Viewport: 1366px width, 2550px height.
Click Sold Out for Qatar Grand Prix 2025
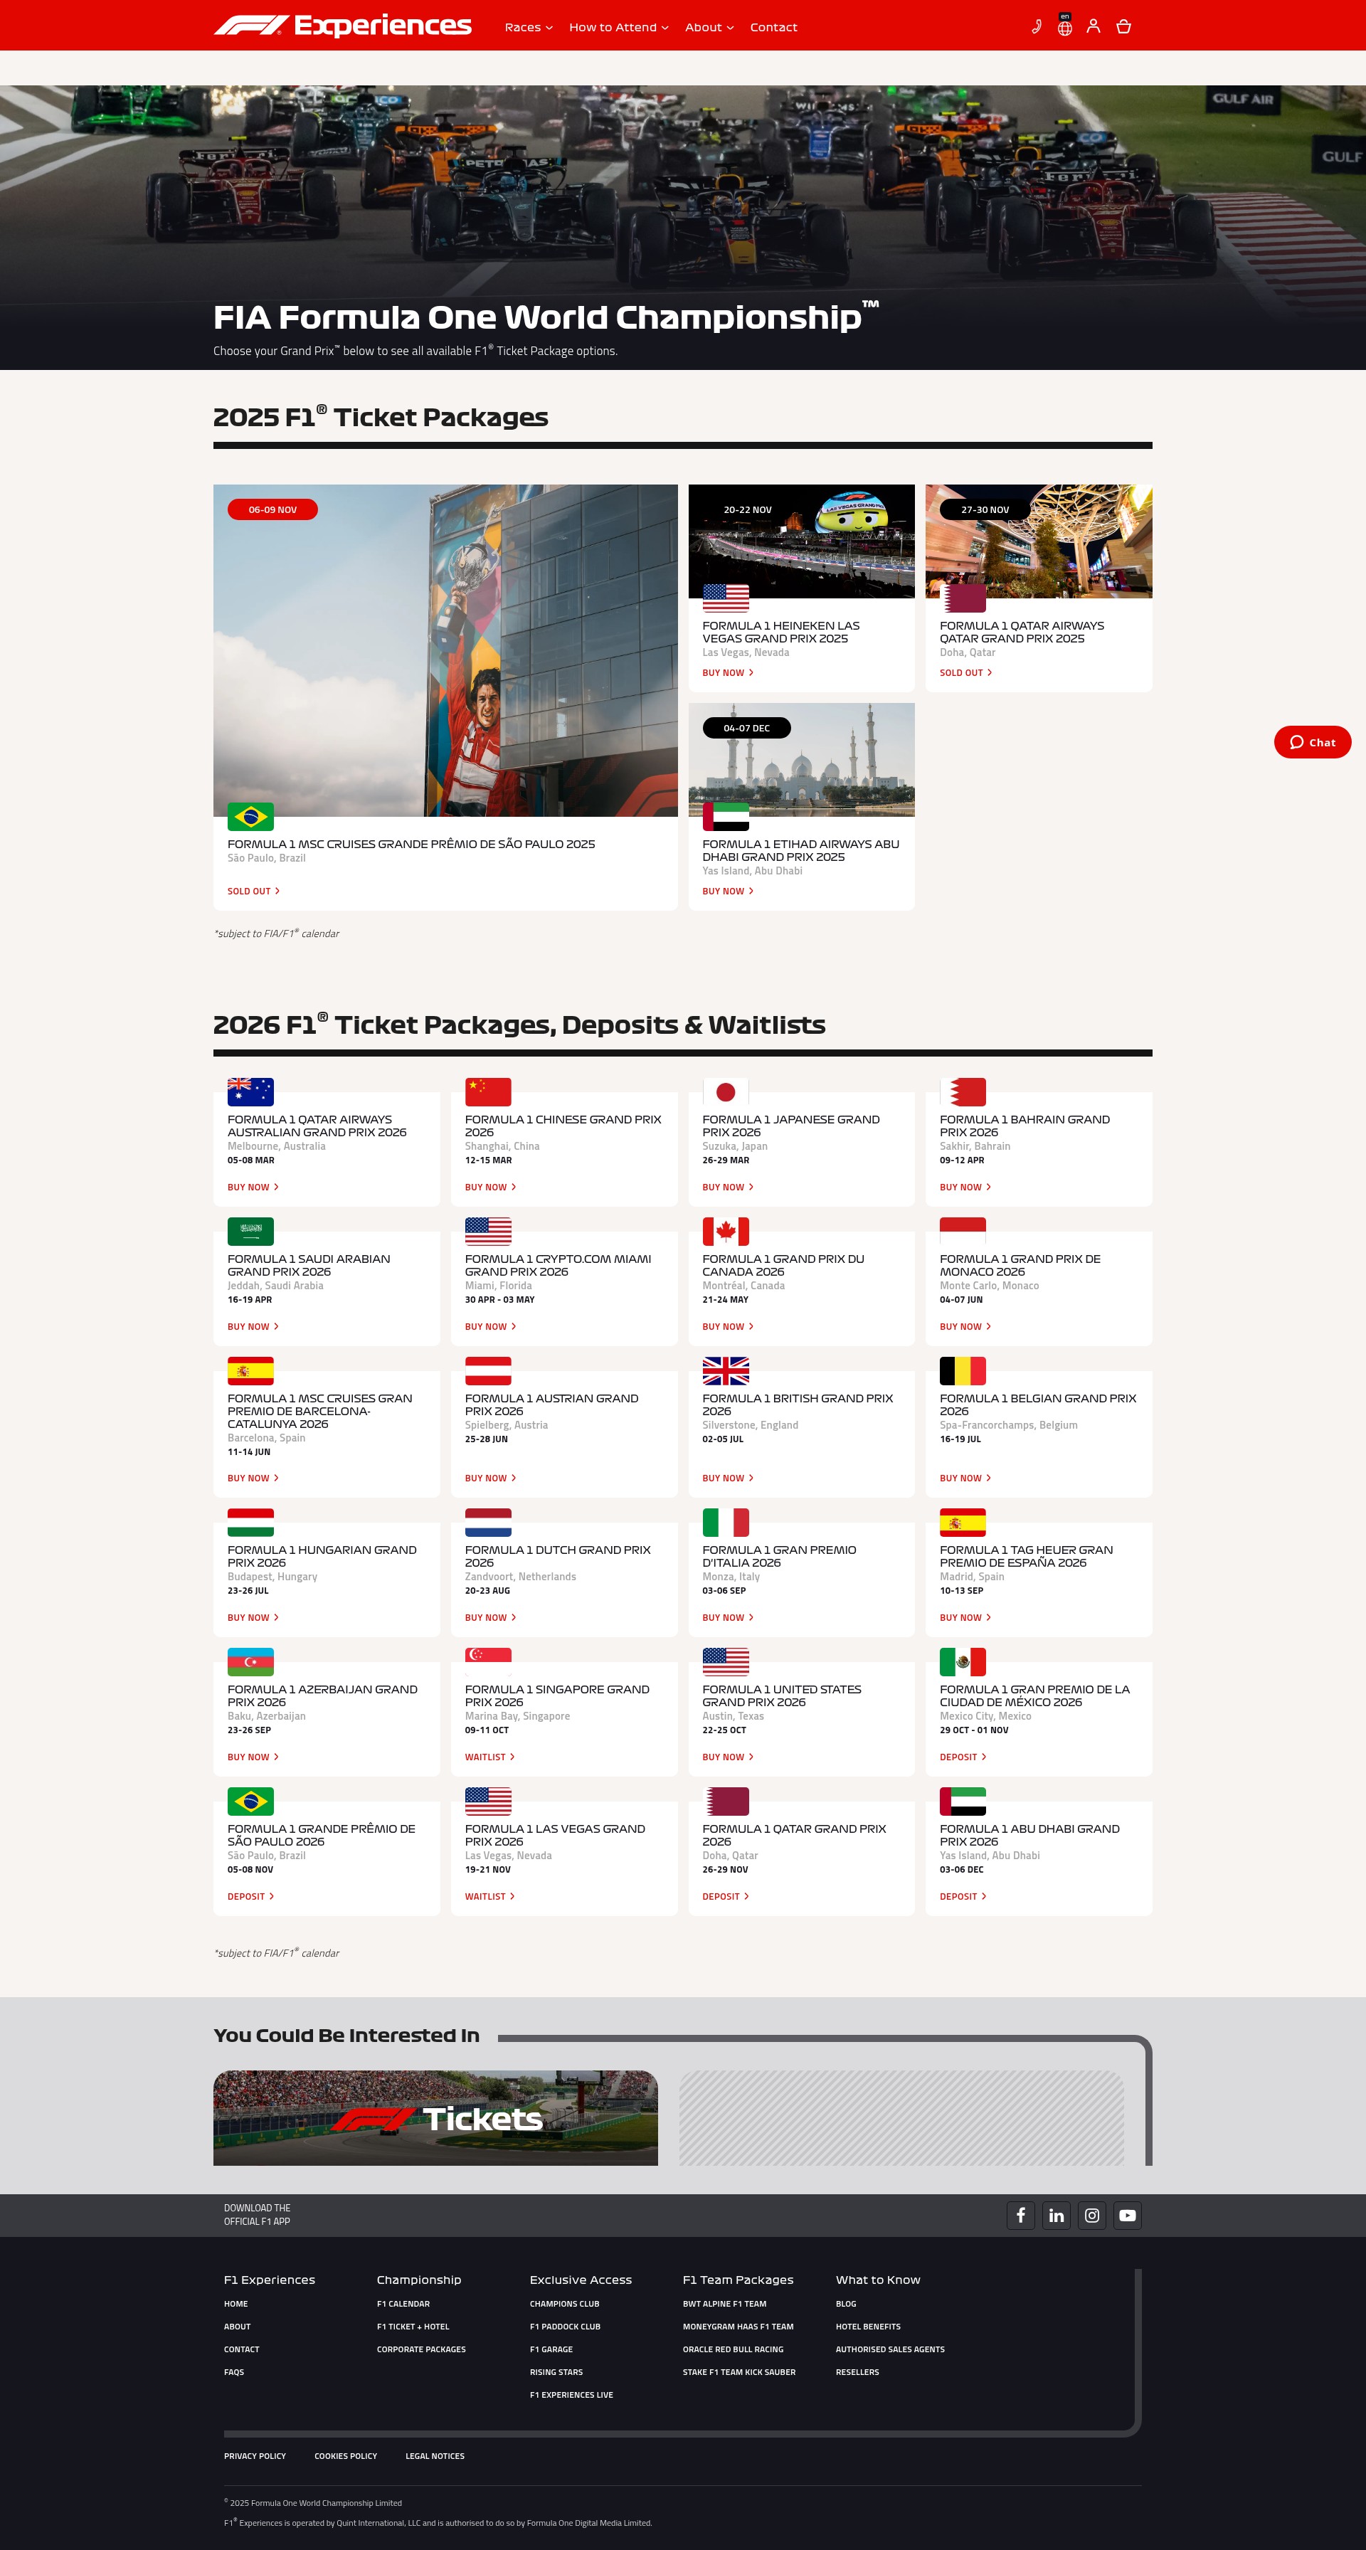966,673
